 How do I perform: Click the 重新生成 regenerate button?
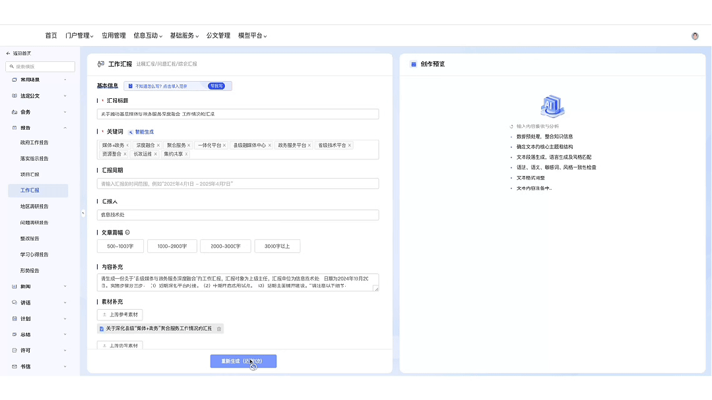(244, 361)
